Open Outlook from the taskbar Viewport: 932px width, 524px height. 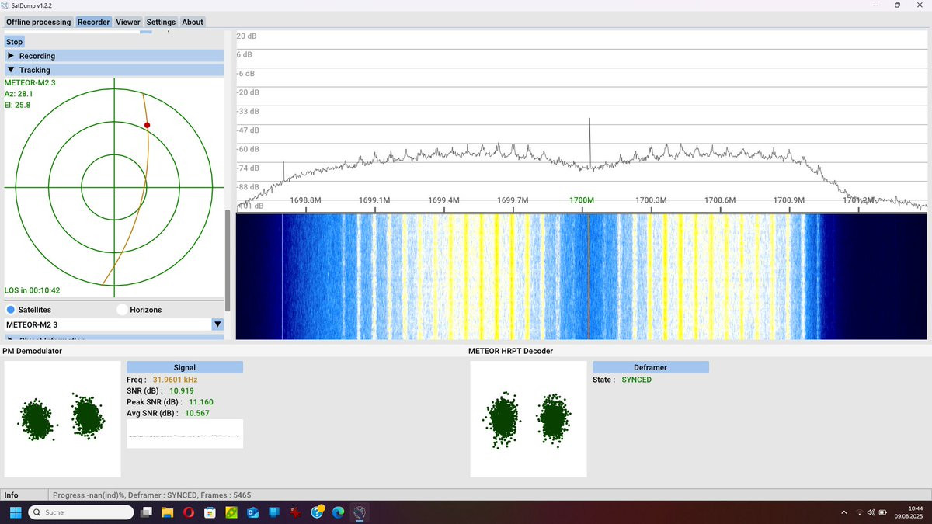(252, 512)
